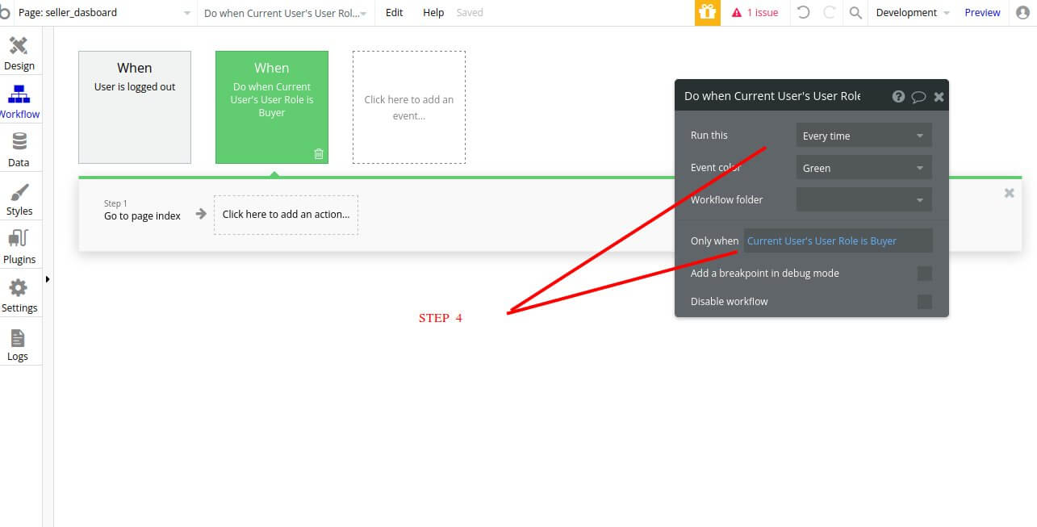1037x527 pixels.
Task: Click the trash icon on green event
Action: pos(319,153)
